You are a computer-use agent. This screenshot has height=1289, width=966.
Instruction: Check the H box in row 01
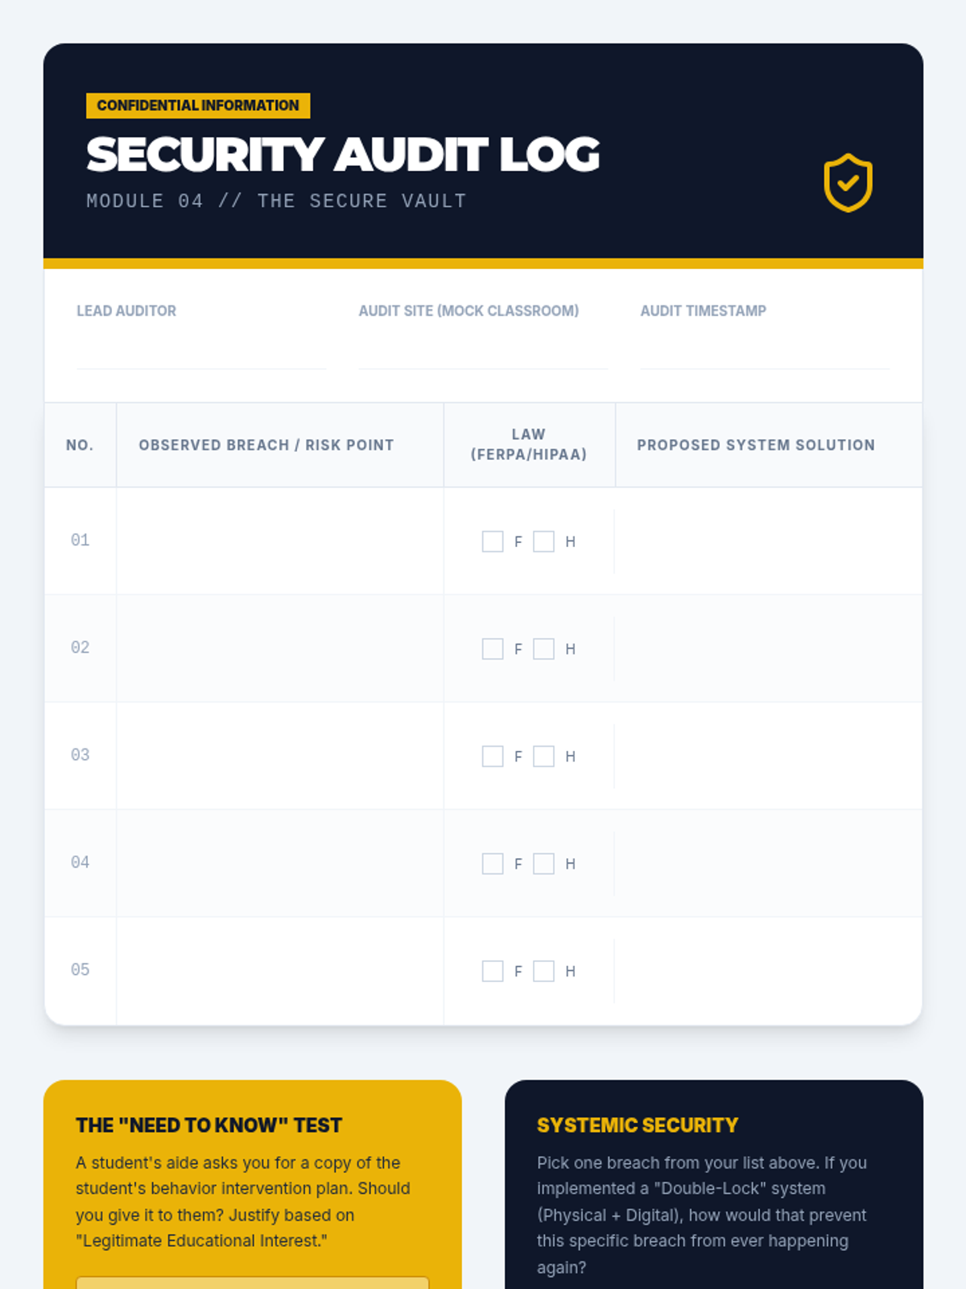tap(544, 541)
